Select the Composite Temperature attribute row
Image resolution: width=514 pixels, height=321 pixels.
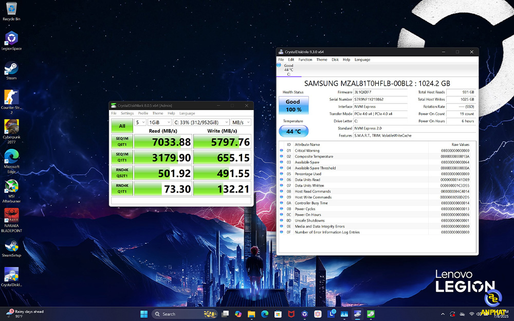pyautogui.click(x=375, y=156)
